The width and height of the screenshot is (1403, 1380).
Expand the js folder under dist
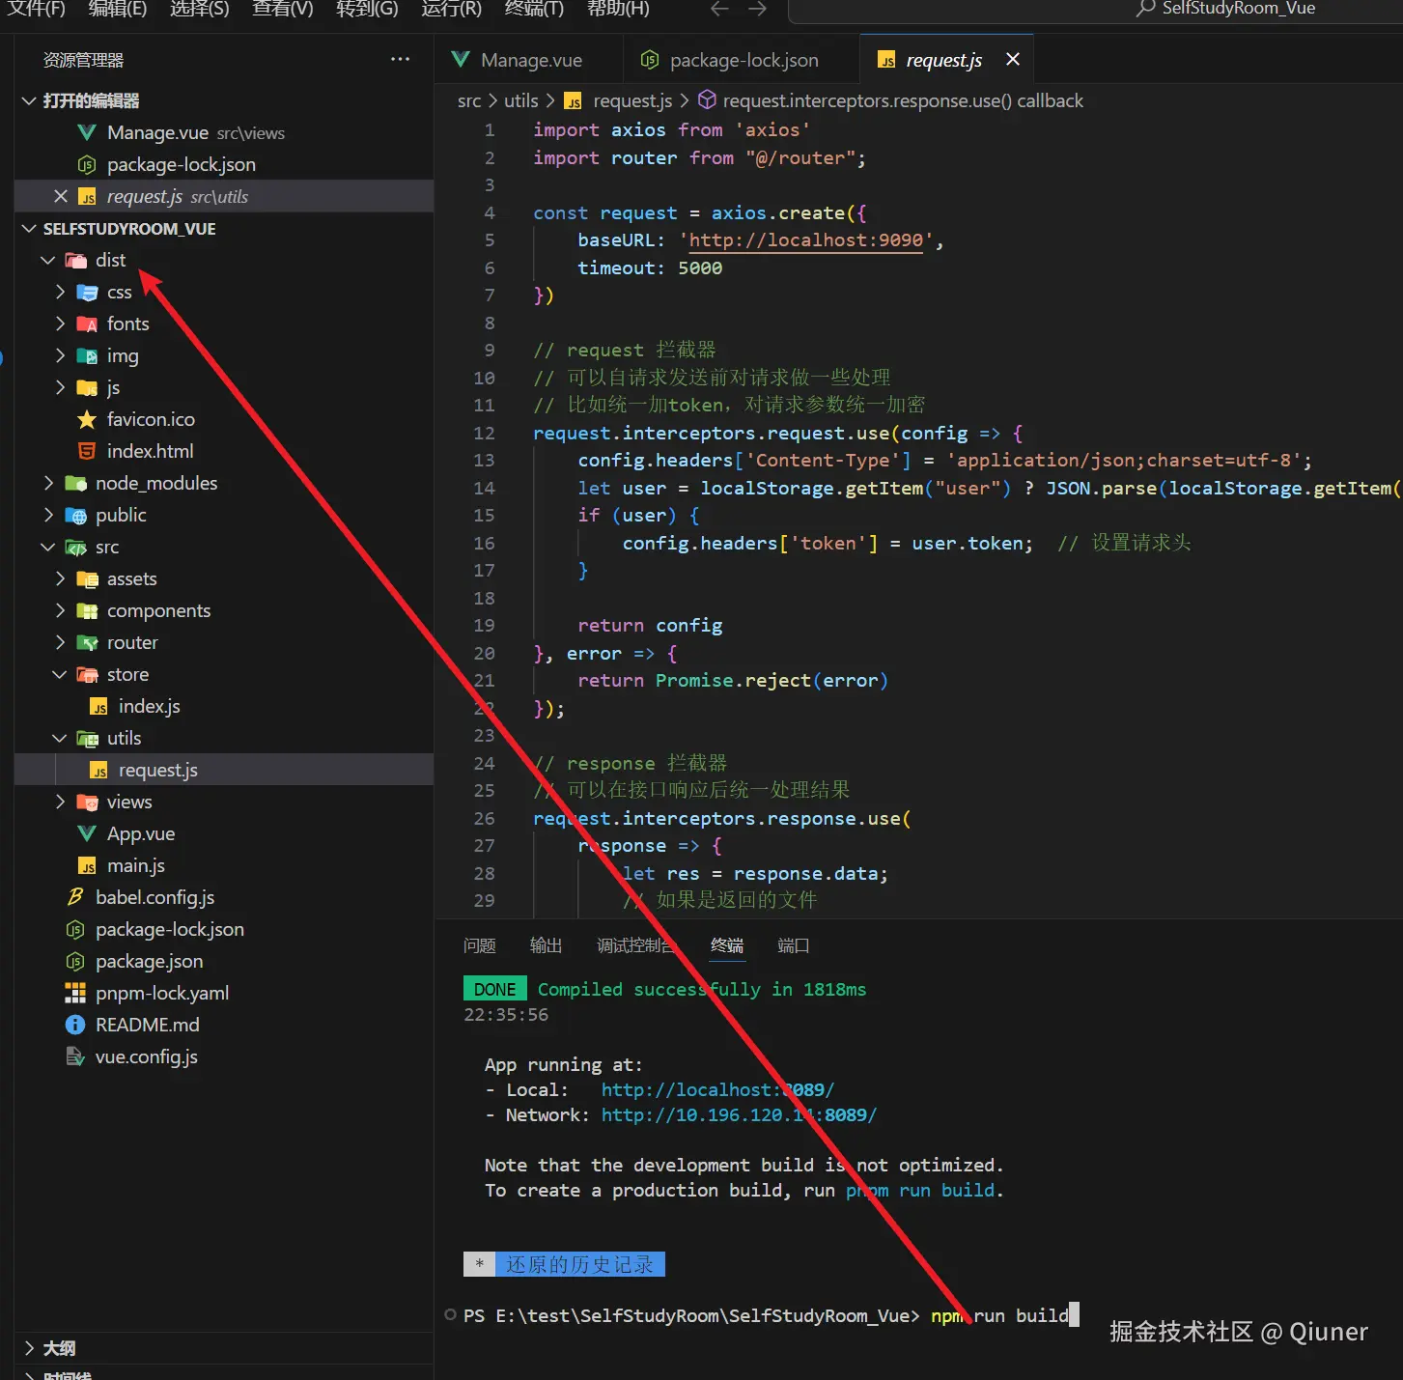pos(60,387)
